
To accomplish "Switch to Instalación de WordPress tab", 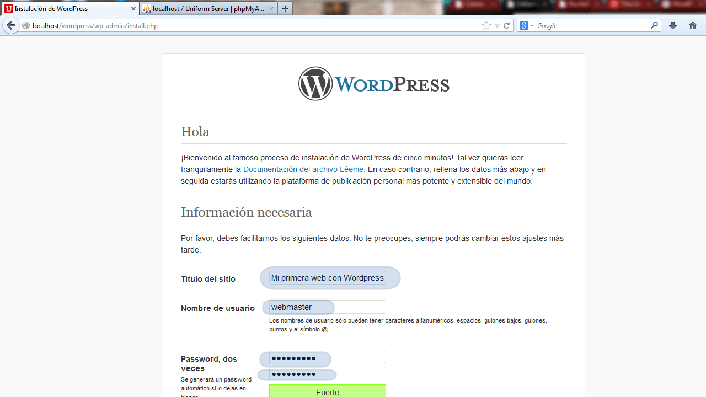I will pyautogui.click(x=69, y=9).
